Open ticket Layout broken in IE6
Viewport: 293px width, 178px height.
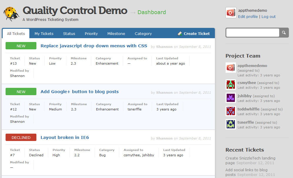coord(65,137)
